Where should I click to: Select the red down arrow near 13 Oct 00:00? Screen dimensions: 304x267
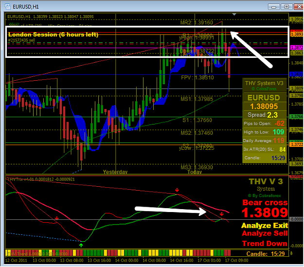pos(56,218)
